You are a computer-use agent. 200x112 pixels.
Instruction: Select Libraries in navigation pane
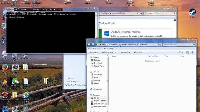94,72
